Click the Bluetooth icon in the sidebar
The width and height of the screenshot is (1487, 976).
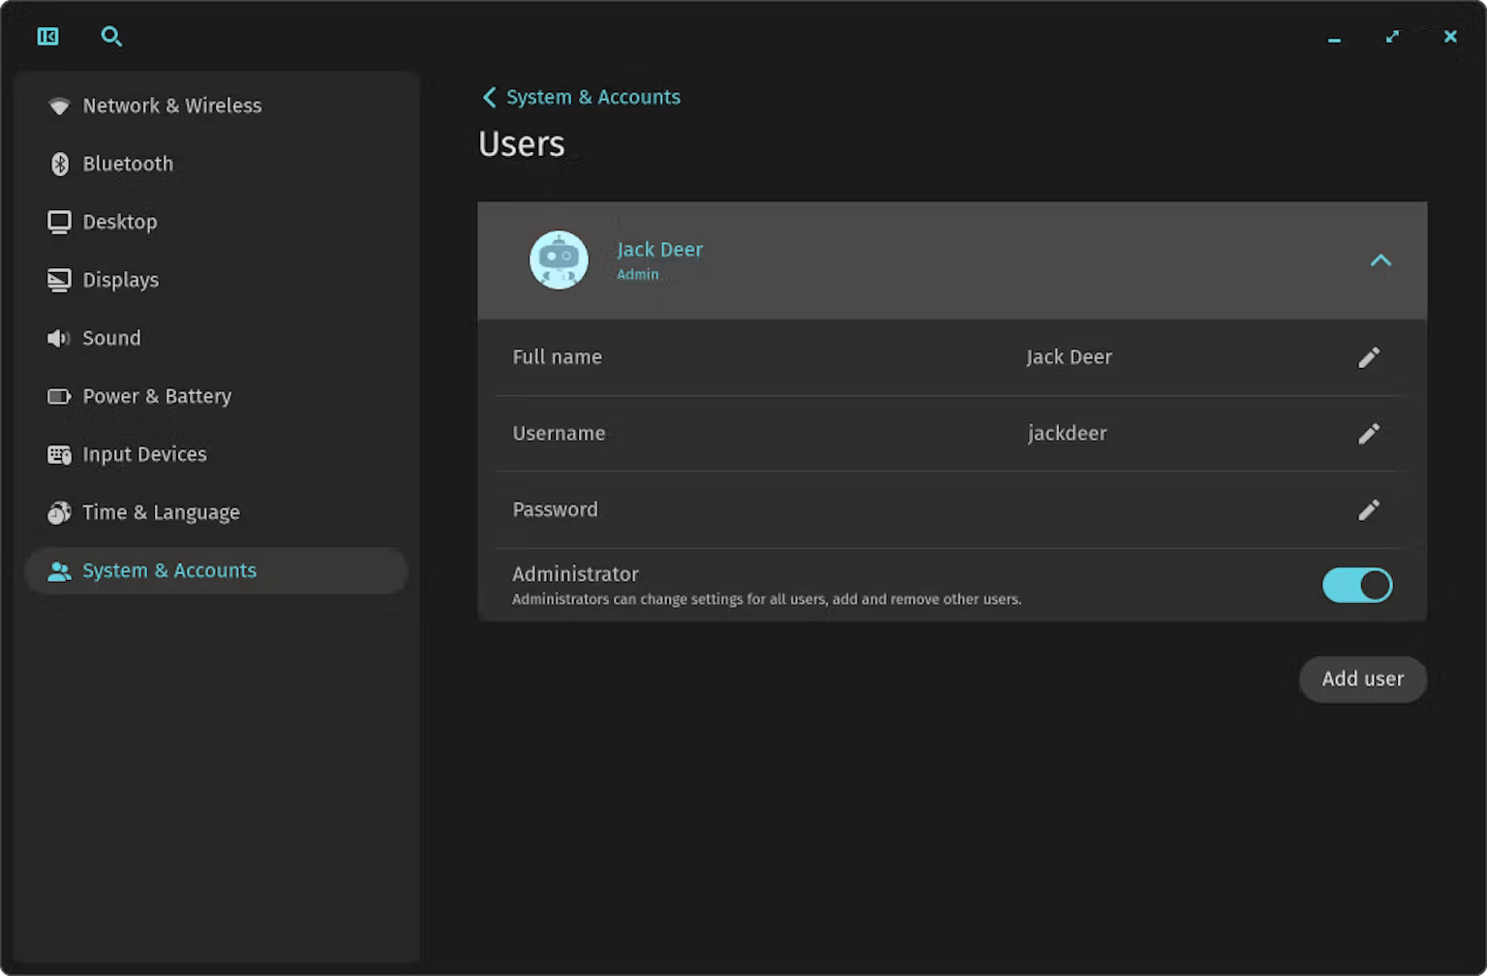point(59,164)
